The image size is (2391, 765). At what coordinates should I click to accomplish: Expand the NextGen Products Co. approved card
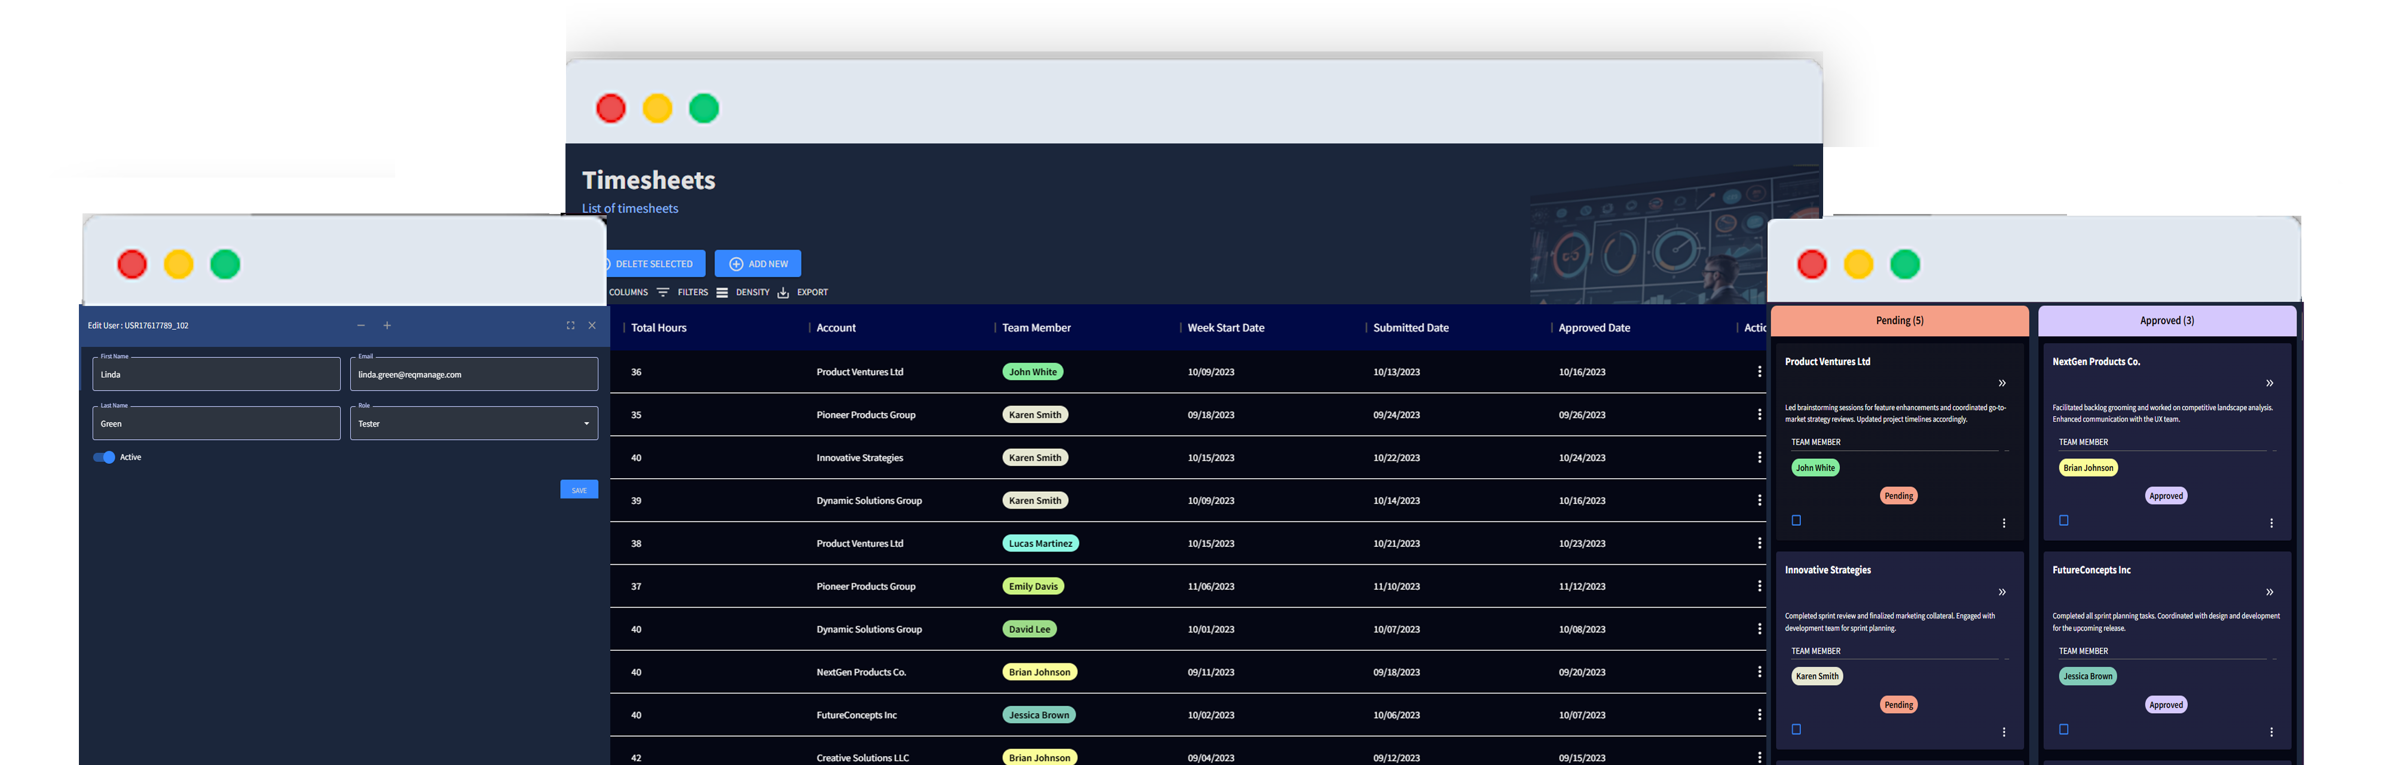[x=2270, y=382]
